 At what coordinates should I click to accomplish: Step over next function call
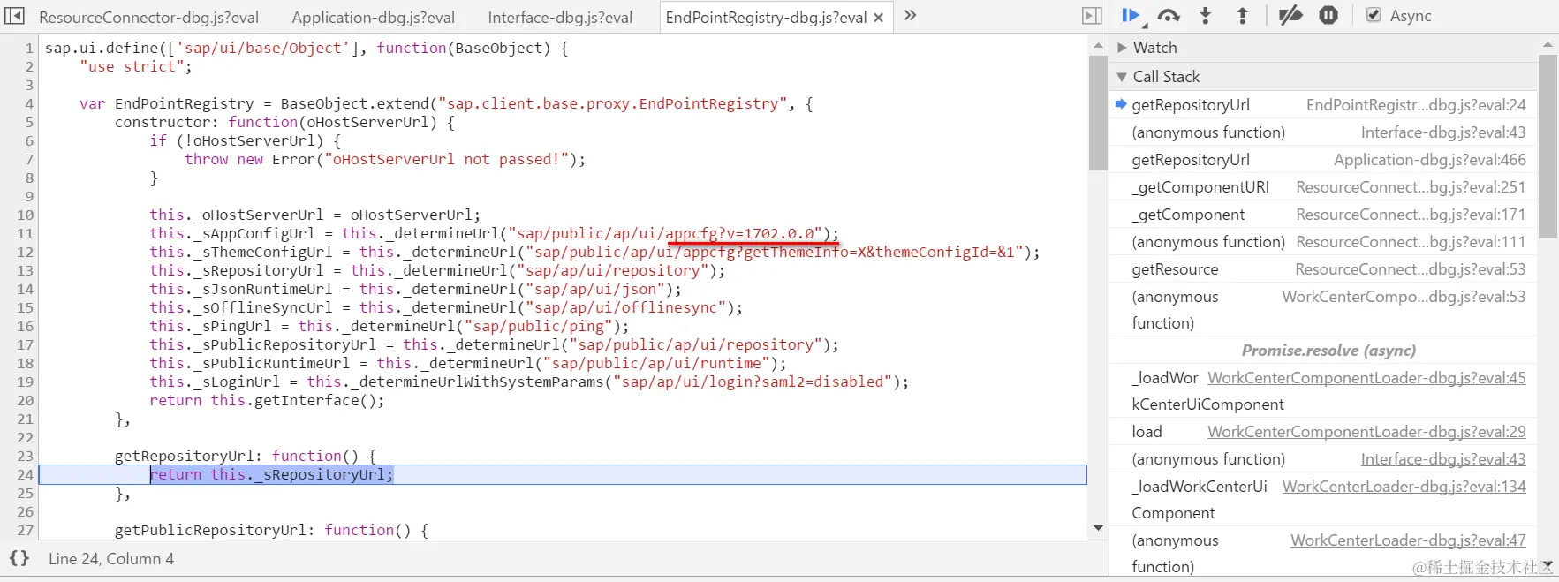[x=1169, y=15]
